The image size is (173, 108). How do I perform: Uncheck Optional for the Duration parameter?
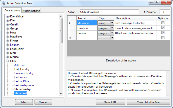pyautogui.click(x=163, y=28)
